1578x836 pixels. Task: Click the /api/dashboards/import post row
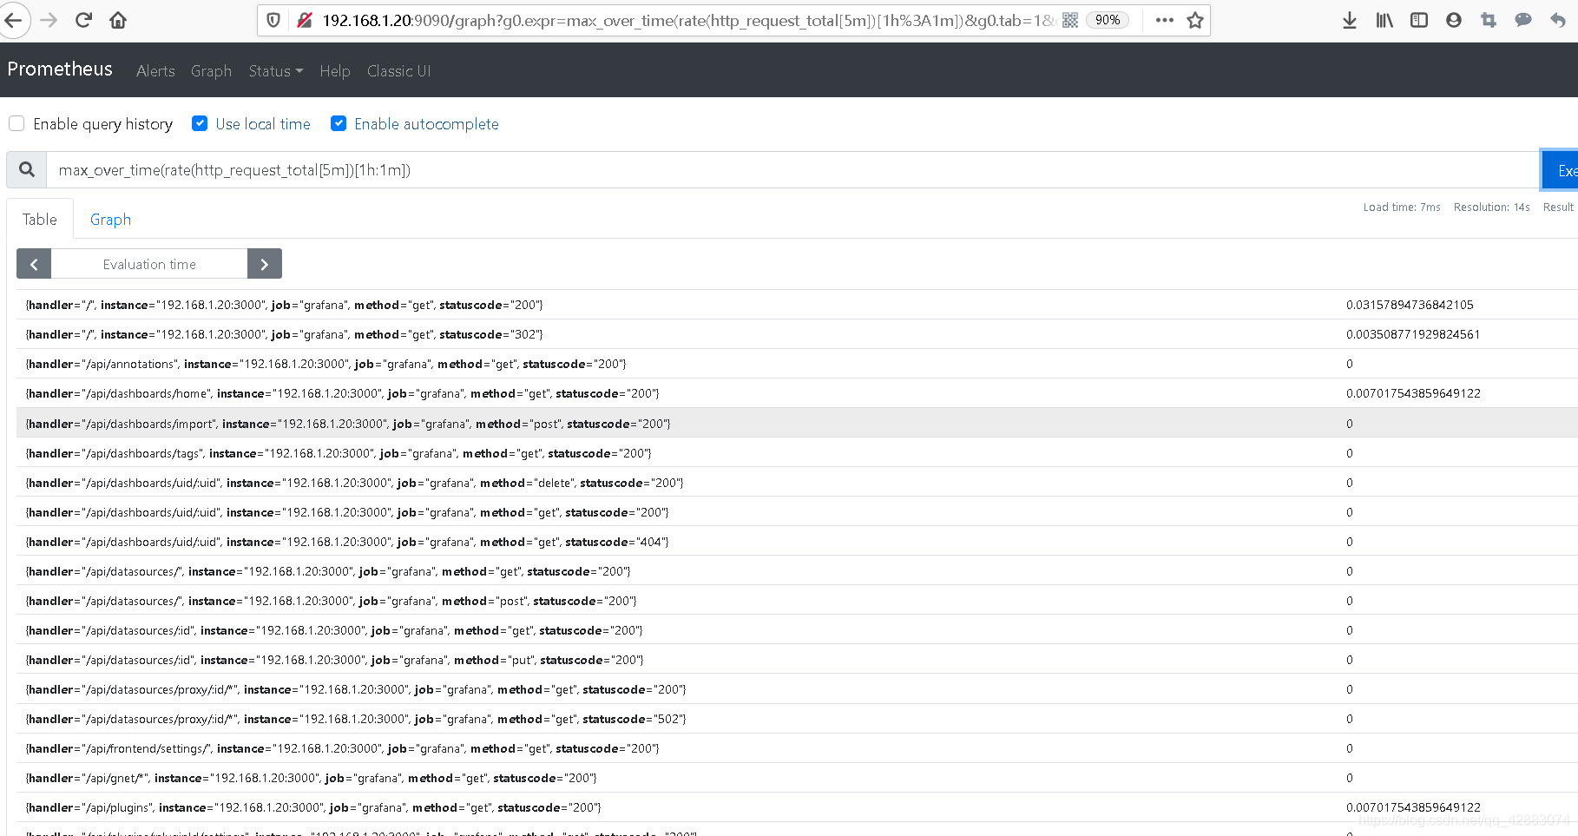click(797, 424)
